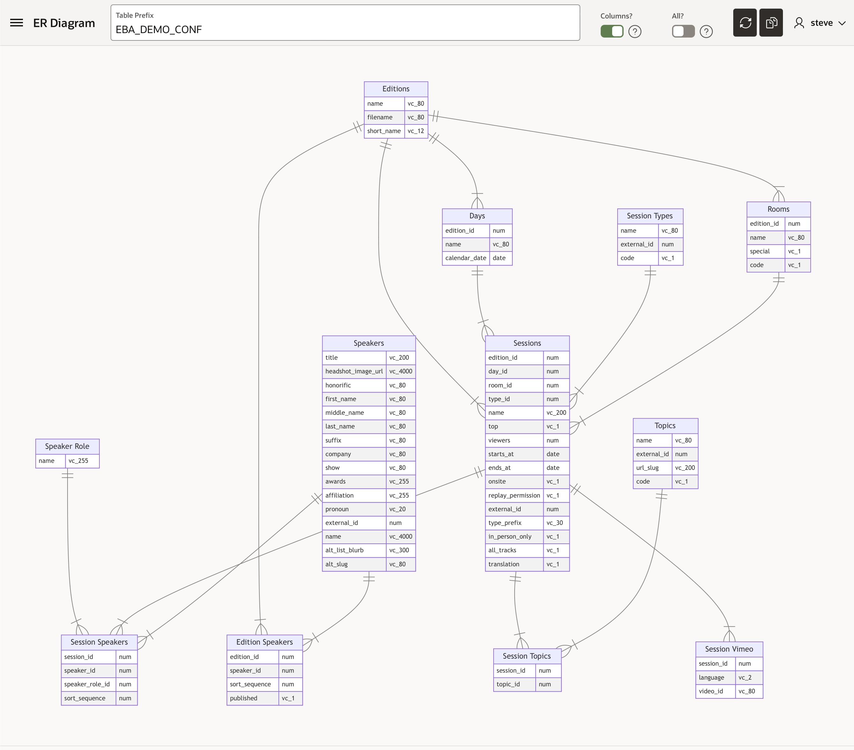Click the refresh diagram icon button
Screen dimensions: 854x750
(744, 23)
